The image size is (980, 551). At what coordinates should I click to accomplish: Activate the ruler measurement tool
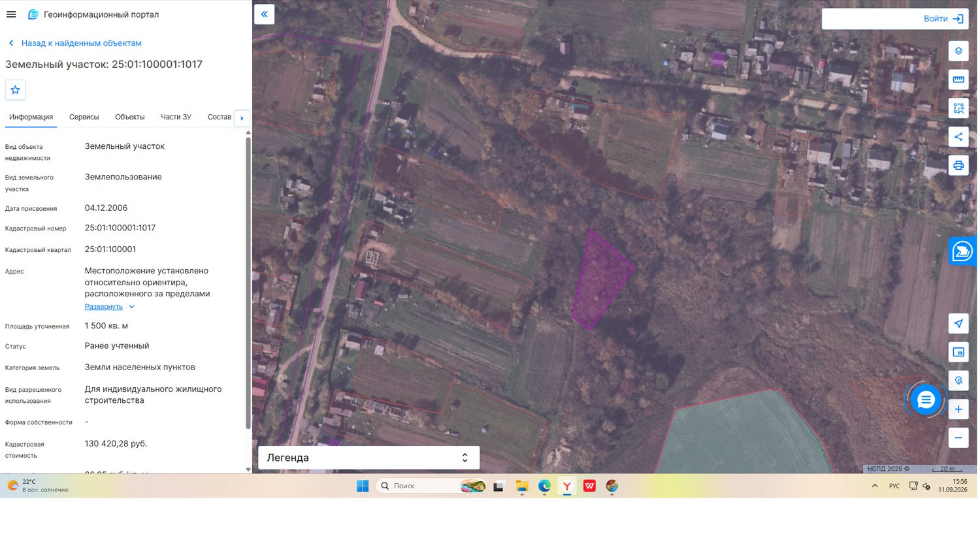(958, 80)
